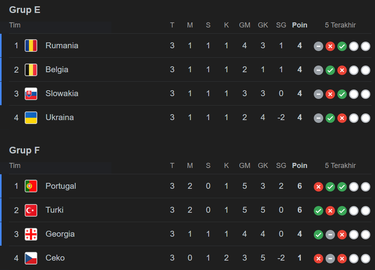Click the Ukraine flag icon
Viewport: 375px width, 270px height.
pyautogui.click(x=31, y=117)
